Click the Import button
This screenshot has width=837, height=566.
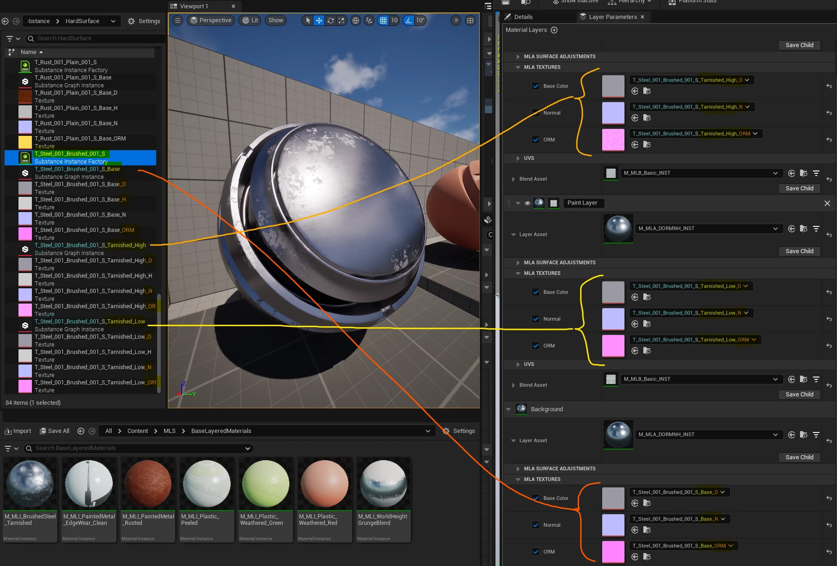pyautogui.click(x=18, y=431)
